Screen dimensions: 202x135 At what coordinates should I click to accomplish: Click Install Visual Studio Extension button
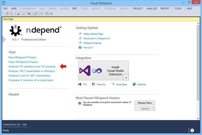[103, 71]
